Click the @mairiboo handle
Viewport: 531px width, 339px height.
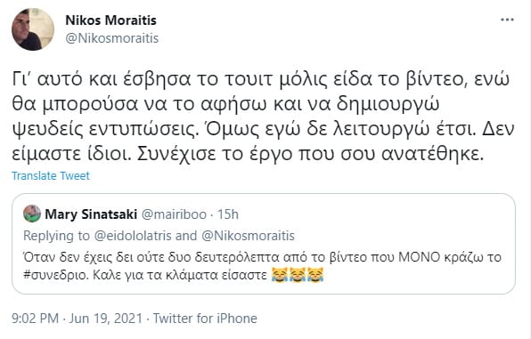tap(174, 214)
